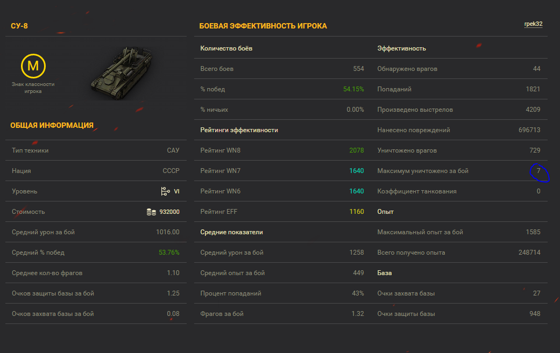Viewport: 560px width, 353px height.
Task: Click the % побед value 54.15%
Action: pyautogui.click(x=353, y=89)
